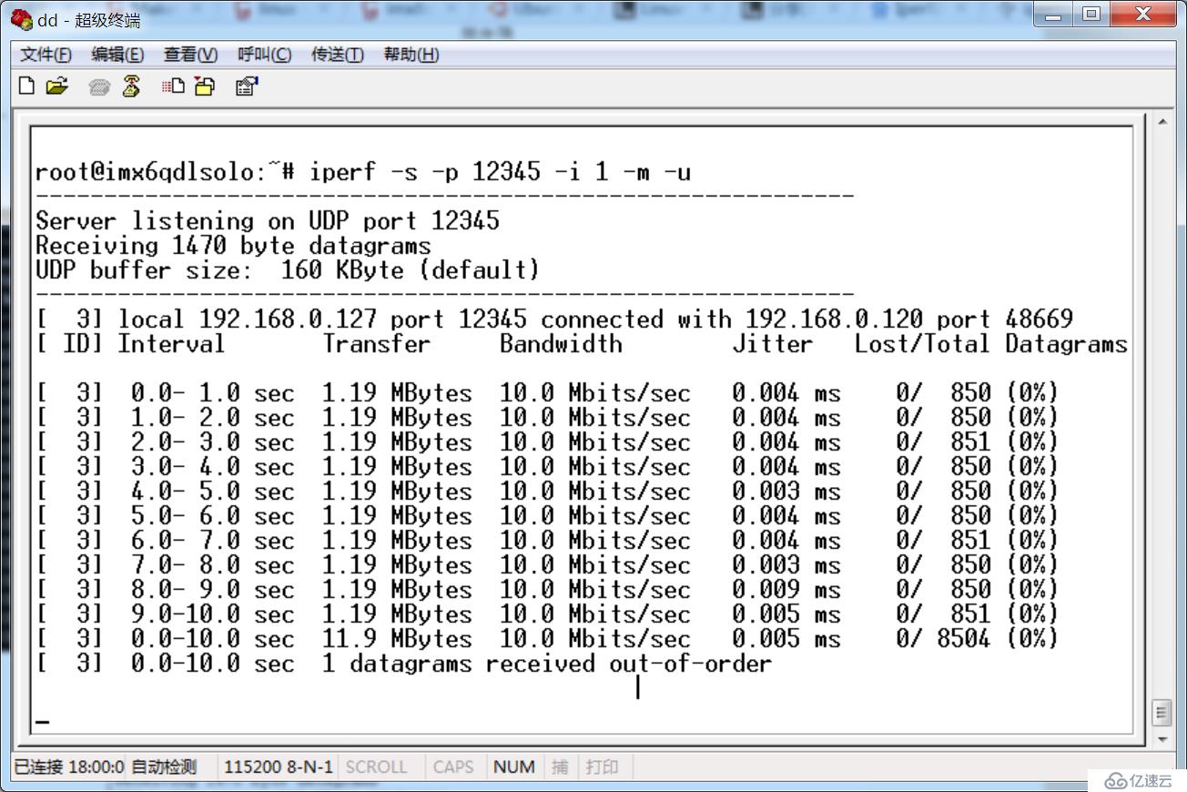The width and height of the screenshot is (1187, 792).
Task: Click the 已连接 18:00:0 status entry
Action: [68, 767]
